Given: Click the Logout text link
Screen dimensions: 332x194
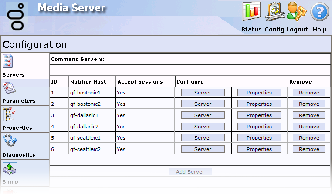Looking at the screenshot, I should click(x=297, y=30).
